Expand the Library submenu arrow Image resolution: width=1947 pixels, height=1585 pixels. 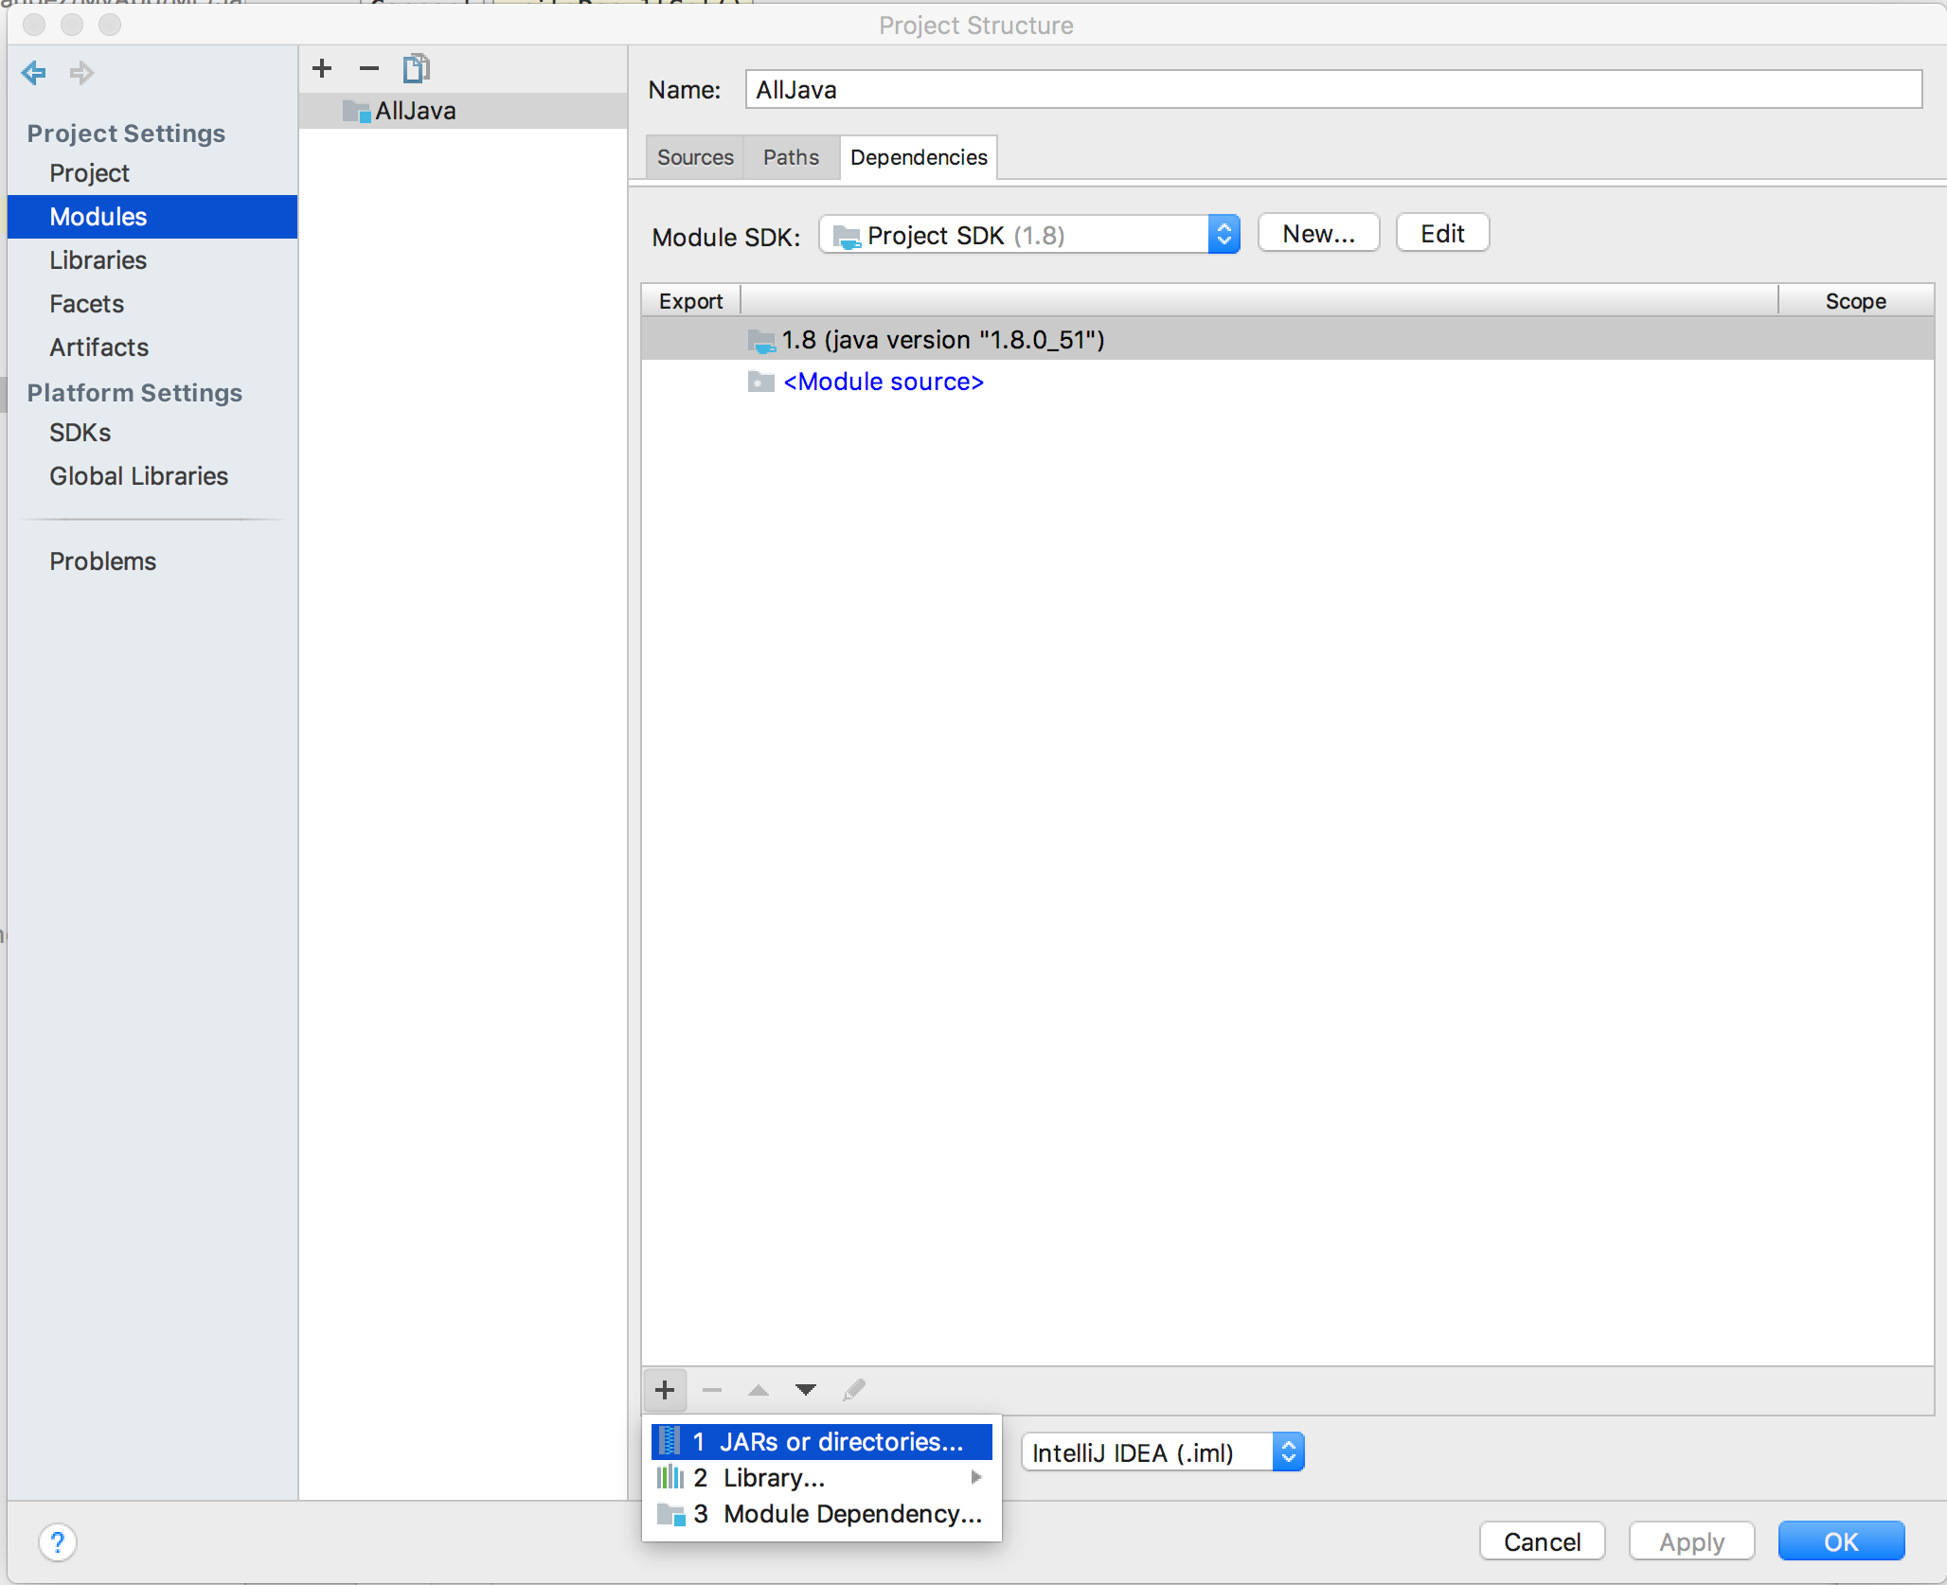click(x=976, y=1477)
